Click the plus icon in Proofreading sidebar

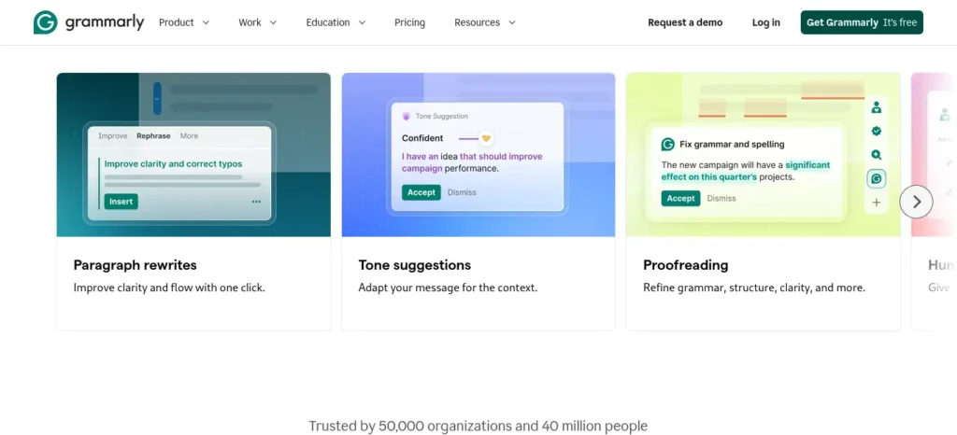coord(877,203)
